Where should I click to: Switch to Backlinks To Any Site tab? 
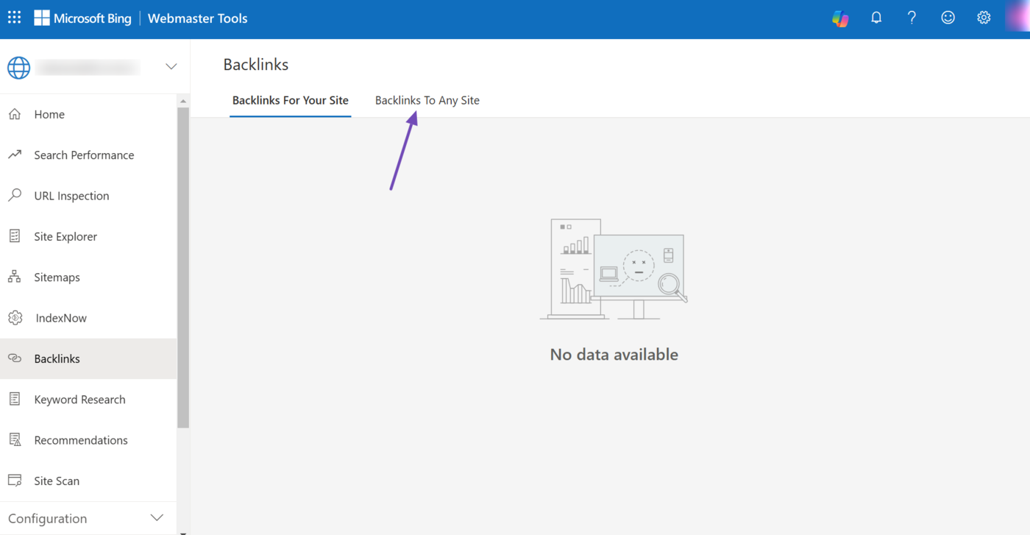coord(427,101)
